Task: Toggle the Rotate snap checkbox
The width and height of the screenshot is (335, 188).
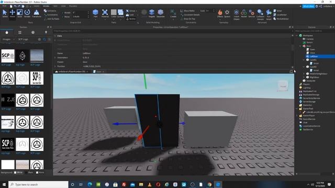Action: point(62,13)
